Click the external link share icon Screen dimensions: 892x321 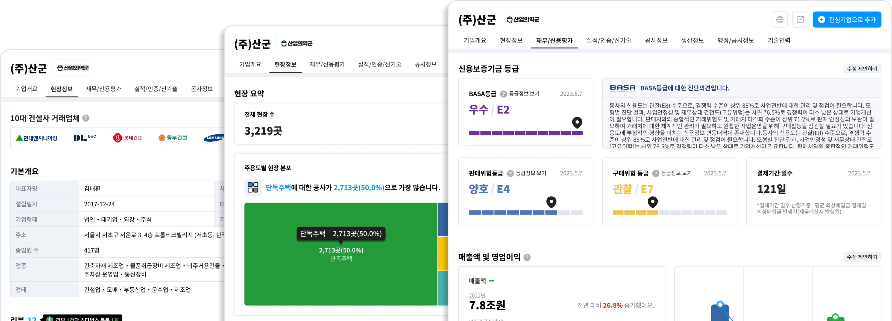click(x=800, y=20)
